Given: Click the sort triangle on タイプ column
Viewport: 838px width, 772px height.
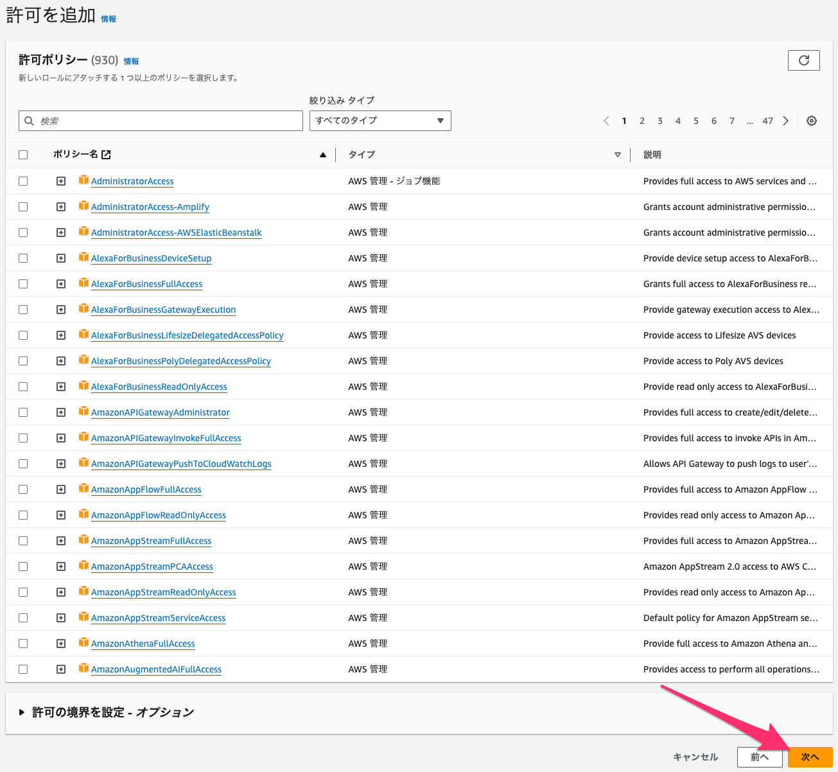Looking at the screenshot, I should tap(618, 155).
